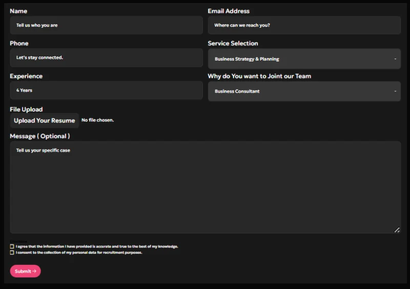
Task: Click the Message ( Optional ) label
Action: tap(40, 136)
